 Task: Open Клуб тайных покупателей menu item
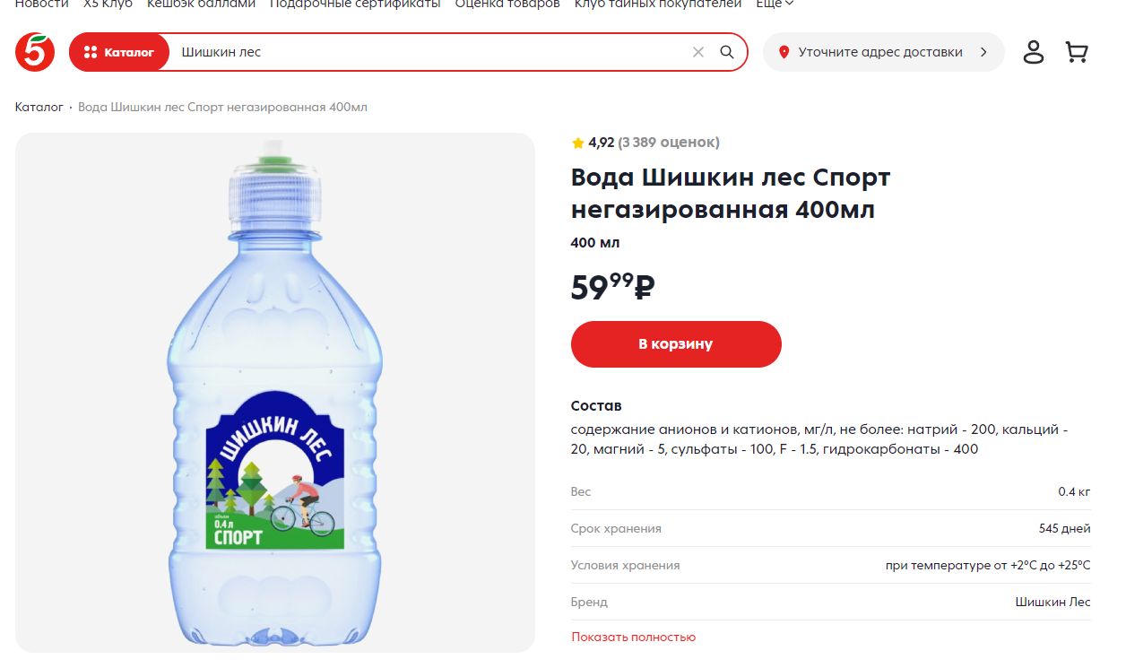click(x=658, y=4)
